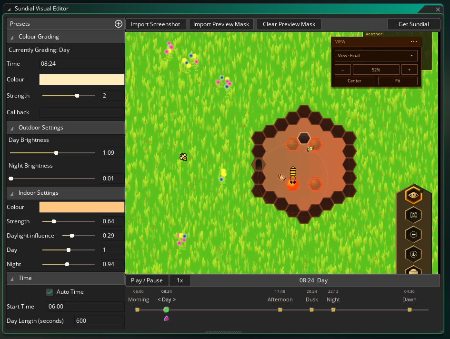Screen dimensions: 450x339
Task: Collapse the Colour Grading section
Action: click(x=12, y=37)
